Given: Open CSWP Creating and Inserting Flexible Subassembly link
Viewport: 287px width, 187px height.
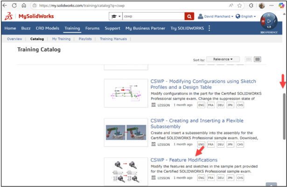Looking at the screenshot, I should [197, 123].
